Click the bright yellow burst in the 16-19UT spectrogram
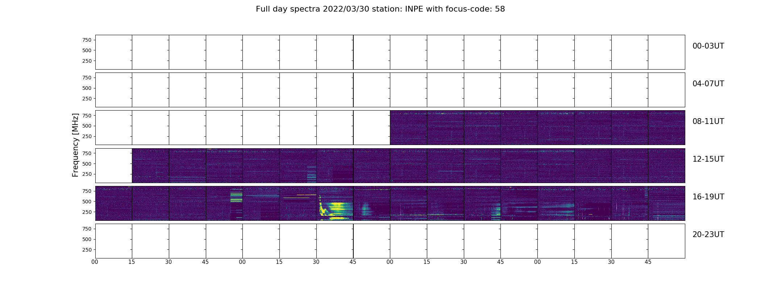 pos(336,208)
